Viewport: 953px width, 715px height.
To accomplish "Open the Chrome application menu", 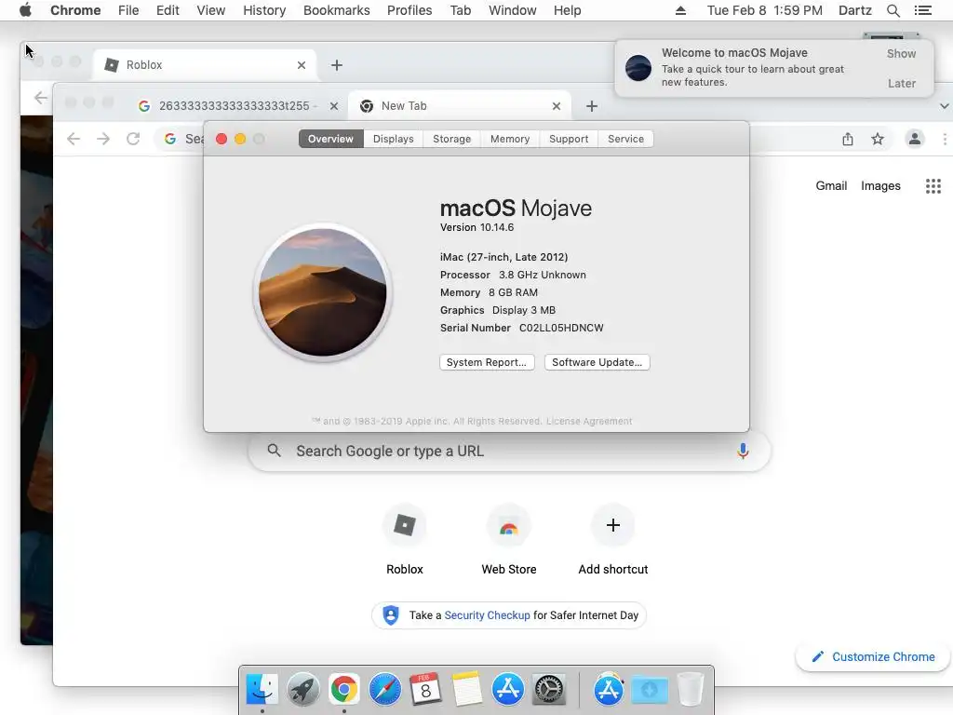I will (75, 10).
